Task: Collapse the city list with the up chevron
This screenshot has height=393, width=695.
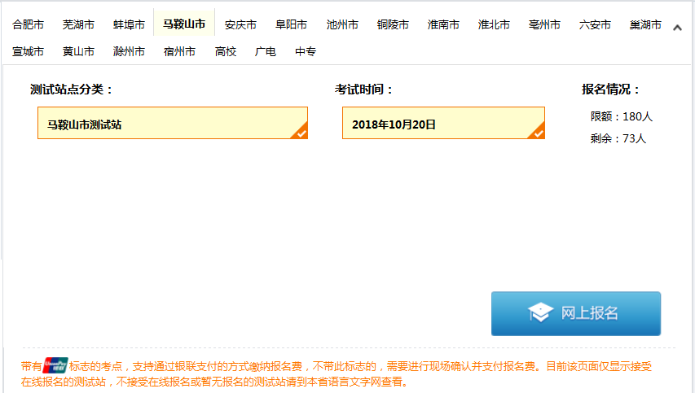Action: (677, 28)
